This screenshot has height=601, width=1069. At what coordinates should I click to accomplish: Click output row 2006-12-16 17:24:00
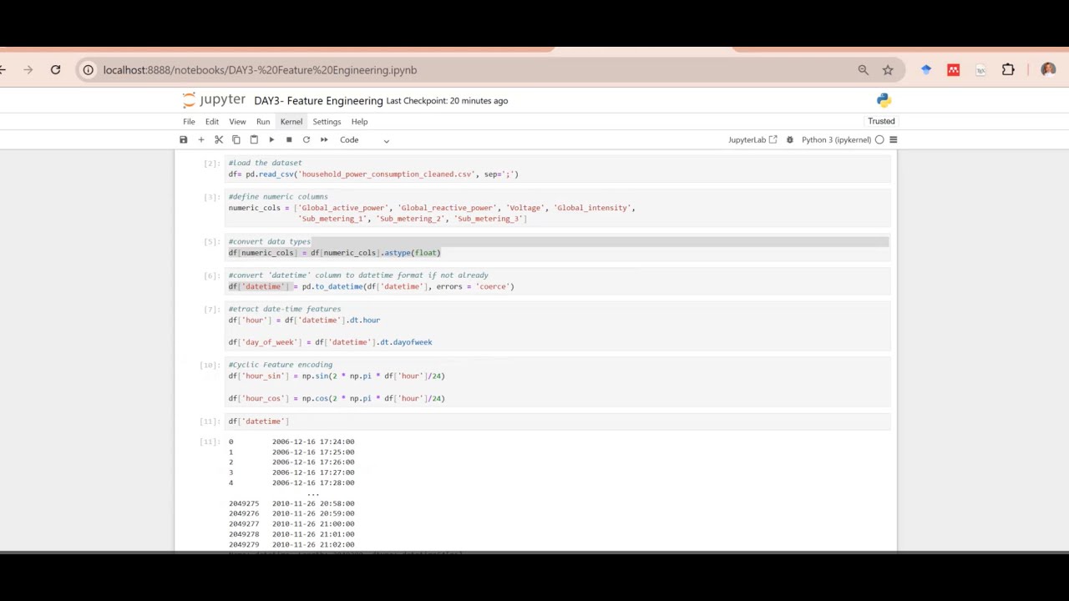(291, 442)
